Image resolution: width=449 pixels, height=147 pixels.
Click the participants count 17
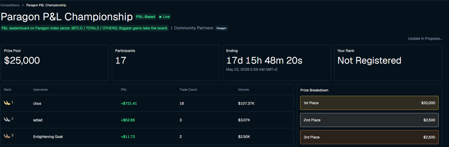pos(121,60)
